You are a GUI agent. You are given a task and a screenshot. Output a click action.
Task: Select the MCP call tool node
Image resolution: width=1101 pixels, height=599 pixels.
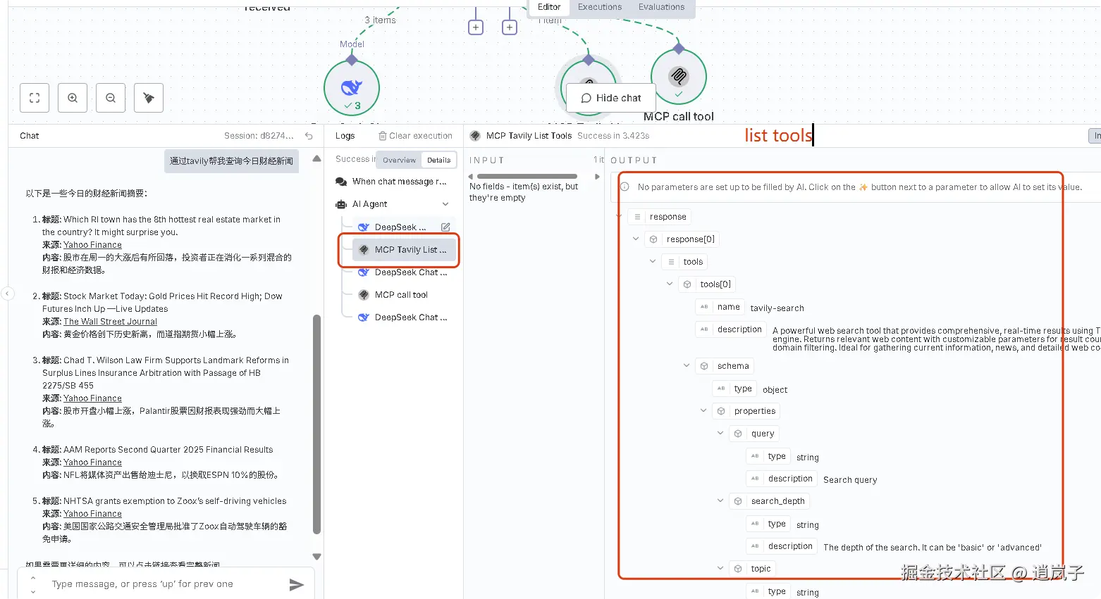tap(678, 77)
